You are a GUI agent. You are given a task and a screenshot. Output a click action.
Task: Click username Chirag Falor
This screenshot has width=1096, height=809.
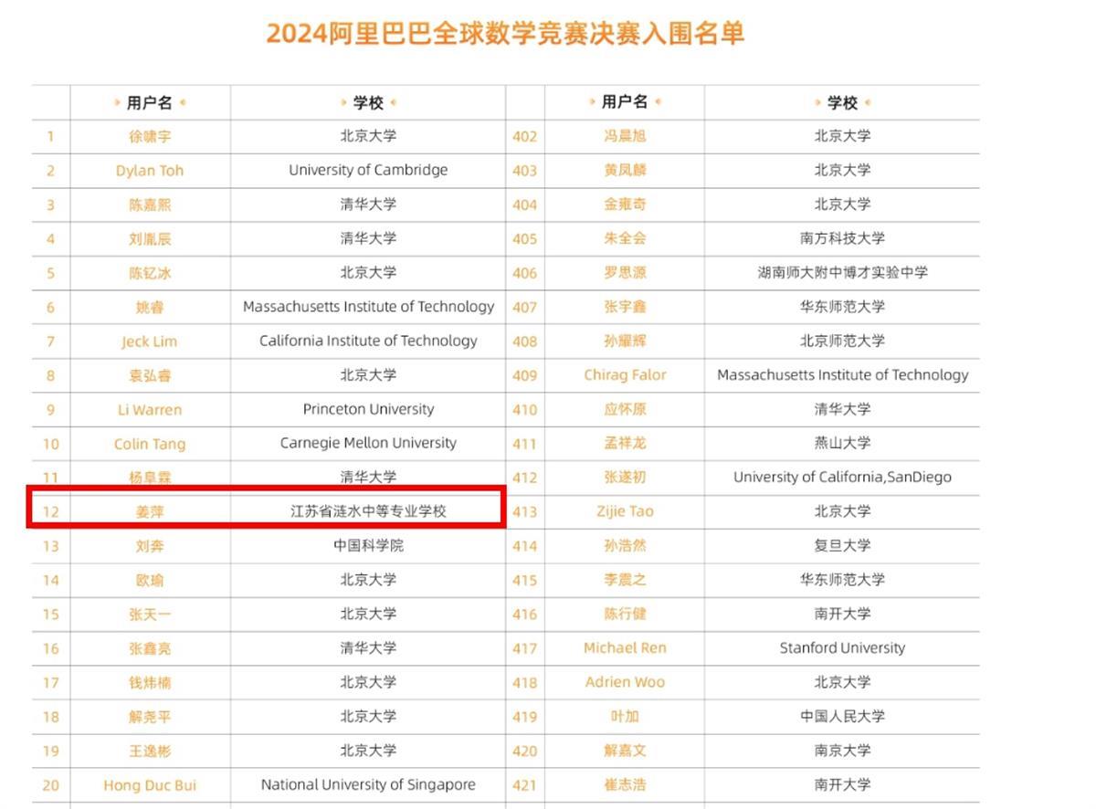pos(625,375)
